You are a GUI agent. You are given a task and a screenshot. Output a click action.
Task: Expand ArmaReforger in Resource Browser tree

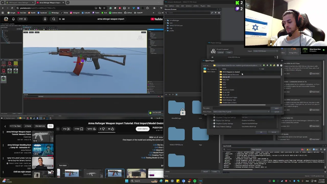(166, 20)
